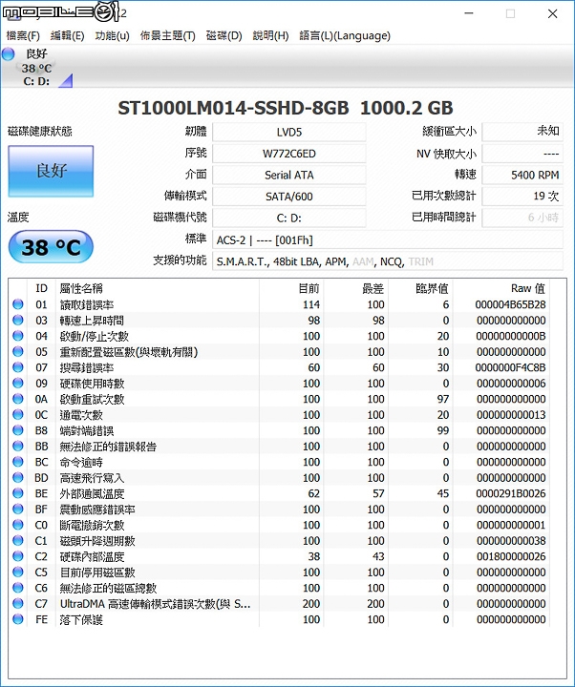This screenshot has height=687, width=575.
Task: Click Raw value 000004B65B28
Action: (x=510, y=304)
